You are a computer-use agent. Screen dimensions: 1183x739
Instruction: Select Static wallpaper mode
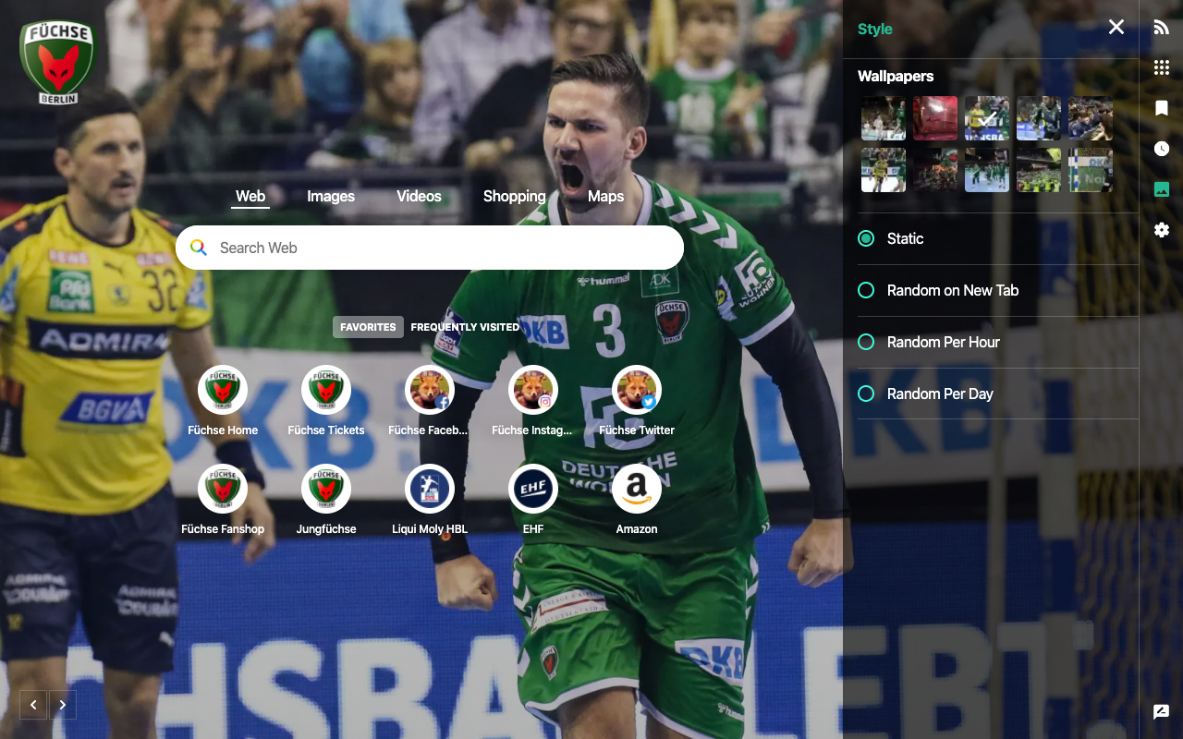pyautogui.click(x=998, y=238)
